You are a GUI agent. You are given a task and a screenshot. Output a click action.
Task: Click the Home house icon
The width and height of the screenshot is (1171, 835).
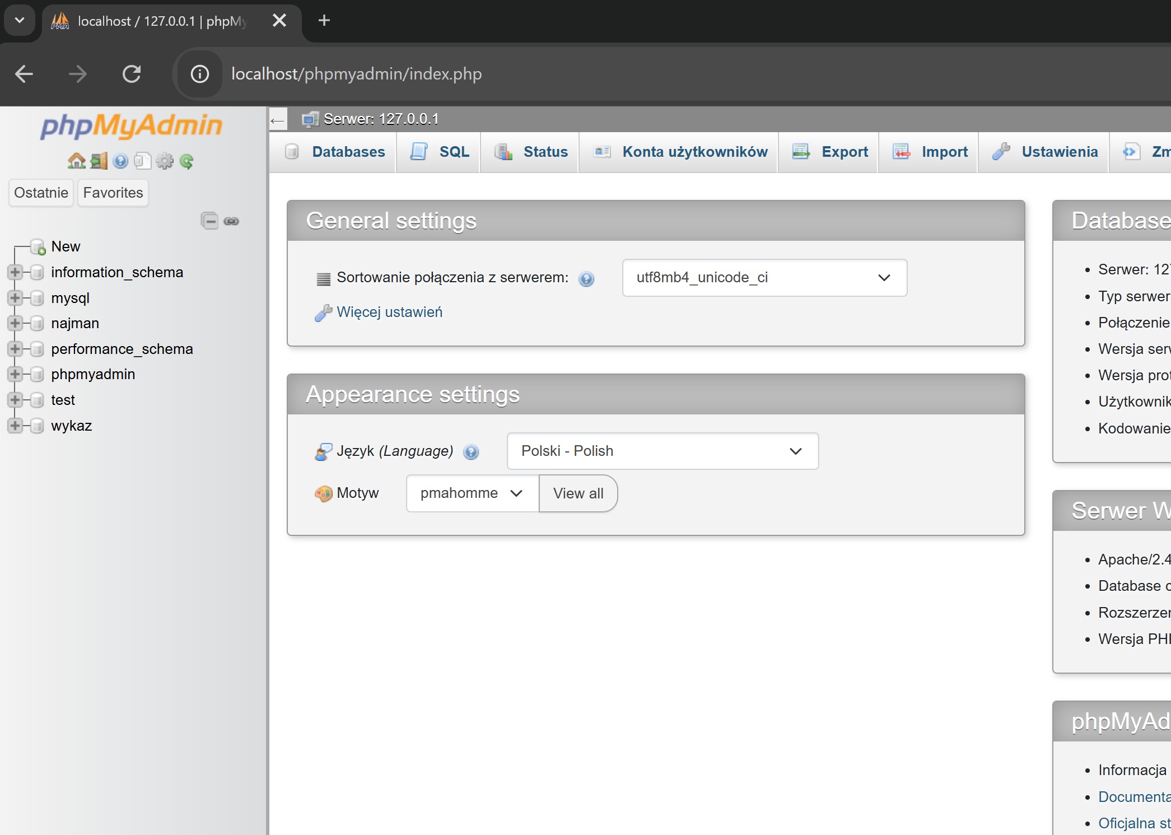pos(76,161)
